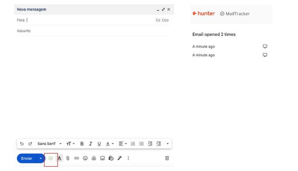The height and width of the screenshot is (171, 298).
Task: Open the emoji picker
Action: click(x=85, y=158)
